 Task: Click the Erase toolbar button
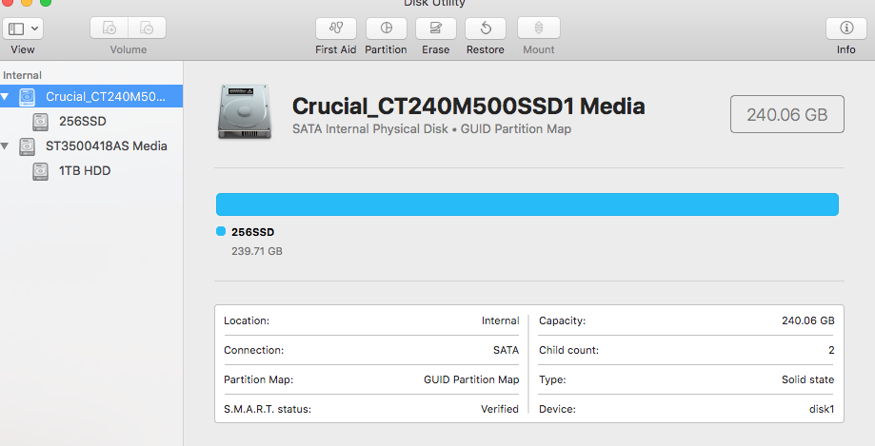coord(436,28)
